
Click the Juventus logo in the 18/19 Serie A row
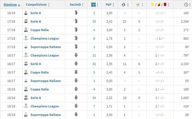coord(76,13)
